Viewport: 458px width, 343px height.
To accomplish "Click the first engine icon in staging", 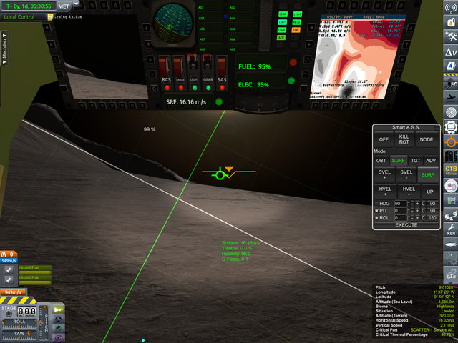I will tap(9, 270).
